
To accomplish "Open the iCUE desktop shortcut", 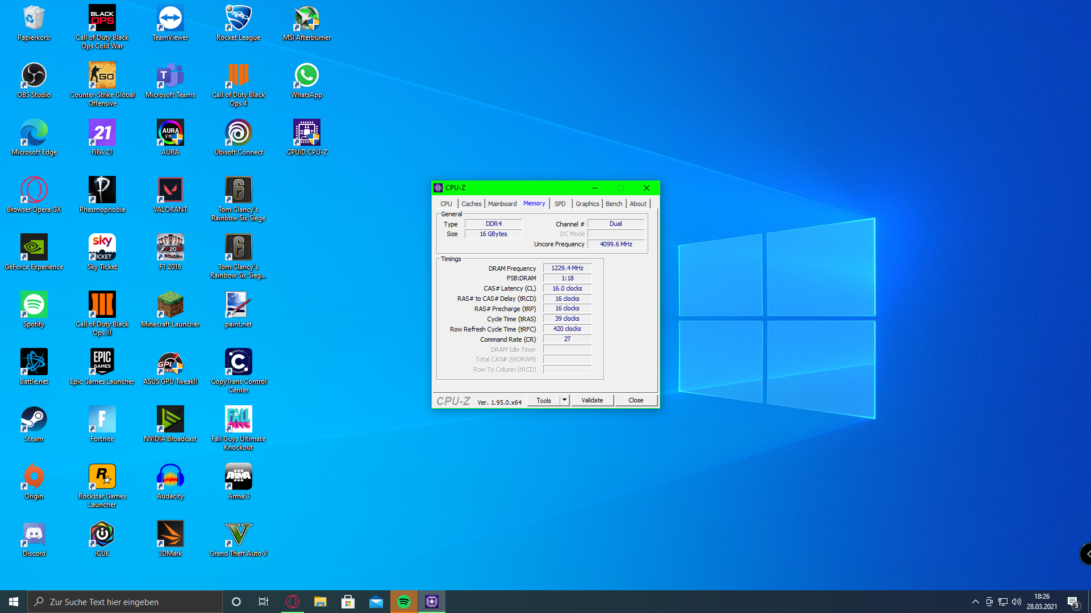I will (102, 534).
